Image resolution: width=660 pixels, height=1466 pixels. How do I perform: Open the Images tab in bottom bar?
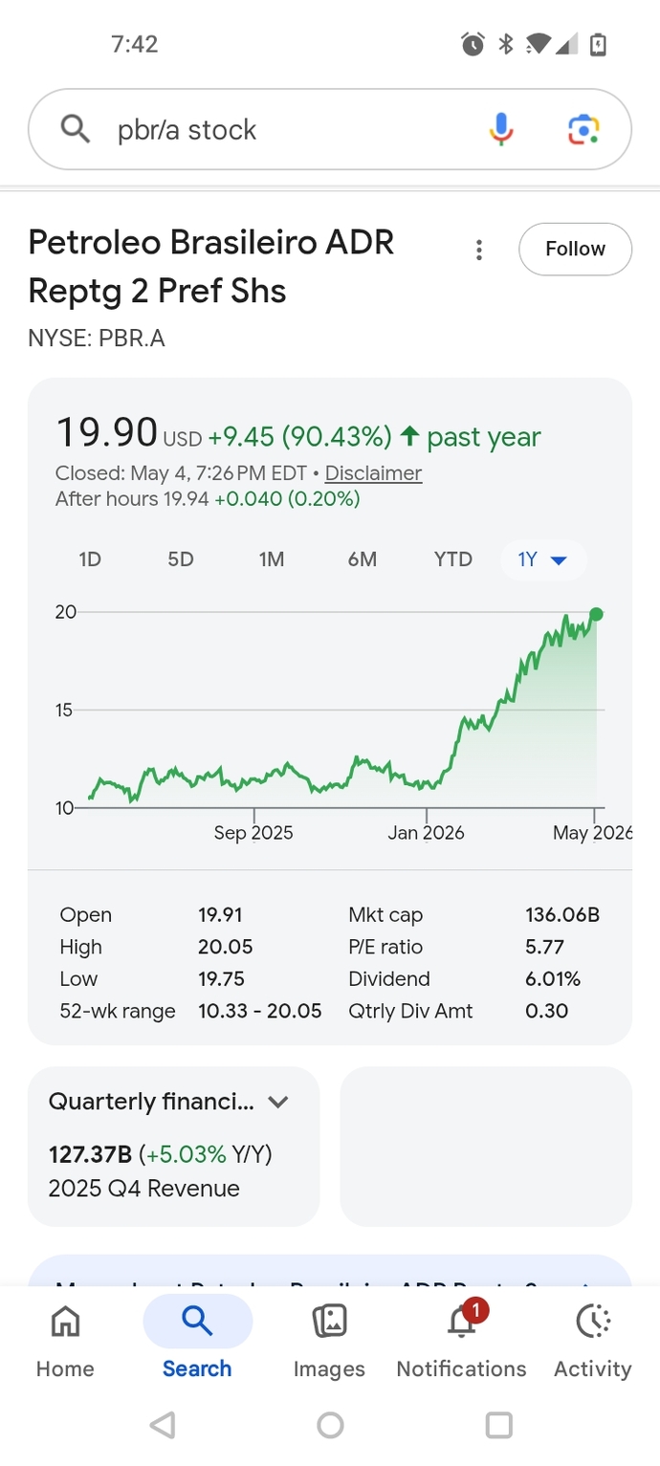329,1322
